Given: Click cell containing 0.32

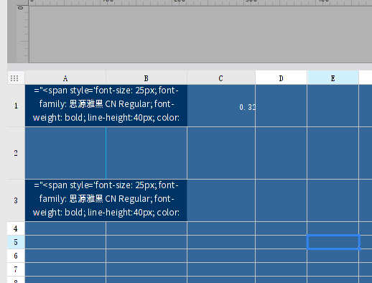Looking at the screenshot, I should [x=221, y=106].
